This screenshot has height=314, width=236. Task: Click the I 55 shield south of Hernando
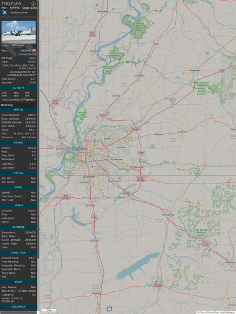pos(94,217)
